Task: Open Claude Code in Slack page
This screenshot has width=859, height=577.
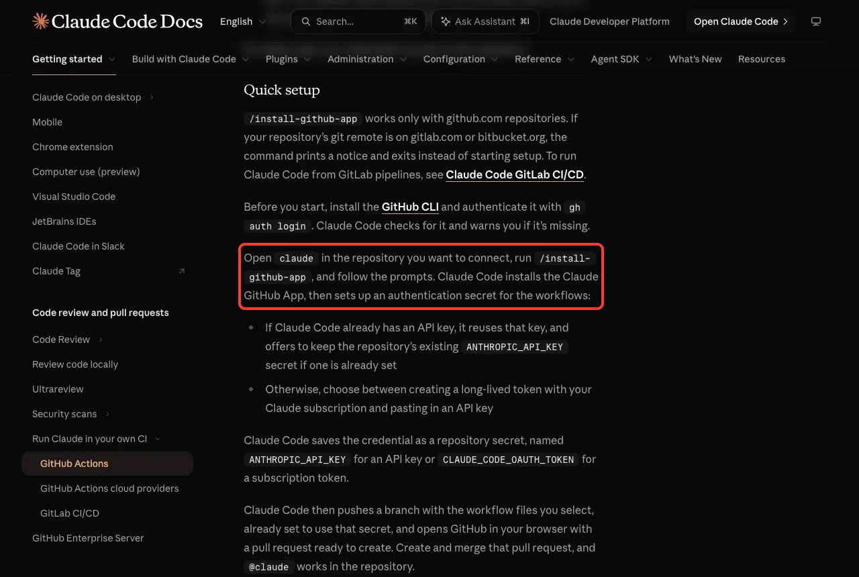Action: [79, 246]
